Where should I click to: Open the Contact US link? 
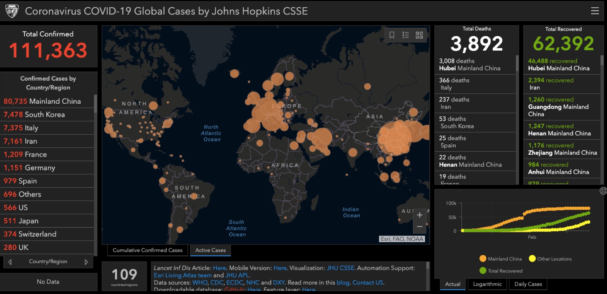pyautogui.click(x=368, y=283)
